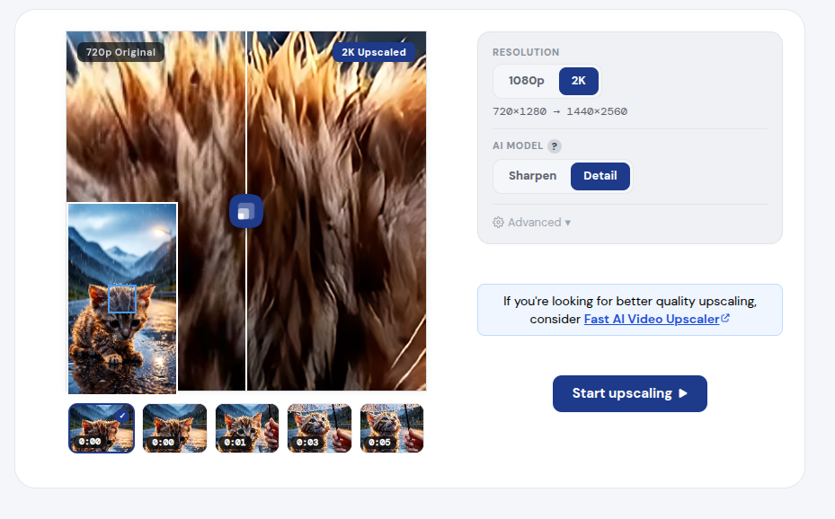Select the 2K resolution option
This screenshot has height=519, width=835.
click(x=578, y=81)
